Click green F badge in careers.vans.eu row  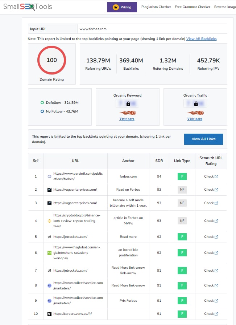point(182,314)
